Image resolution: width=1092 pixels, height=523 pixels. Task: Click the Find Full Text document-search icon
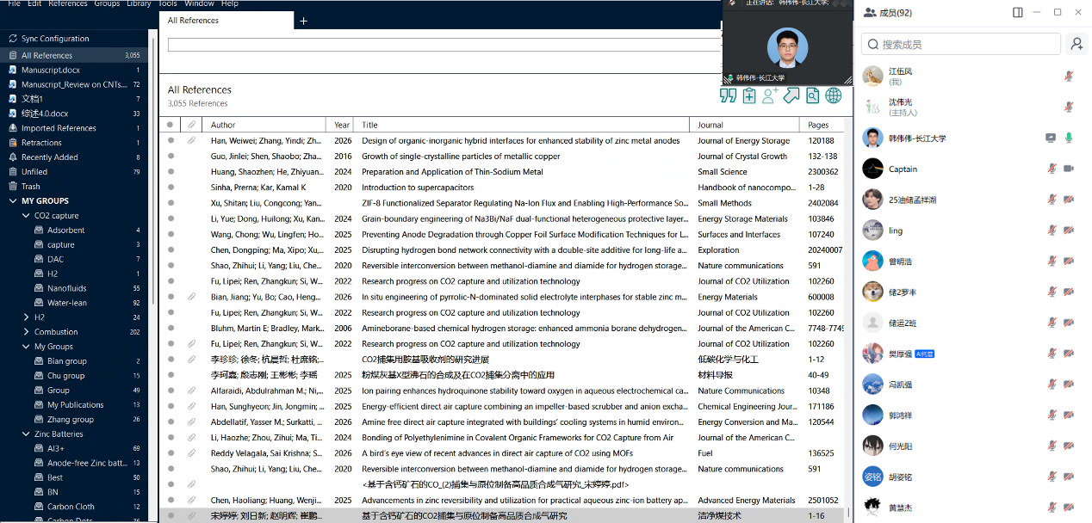tap(812, 96)
